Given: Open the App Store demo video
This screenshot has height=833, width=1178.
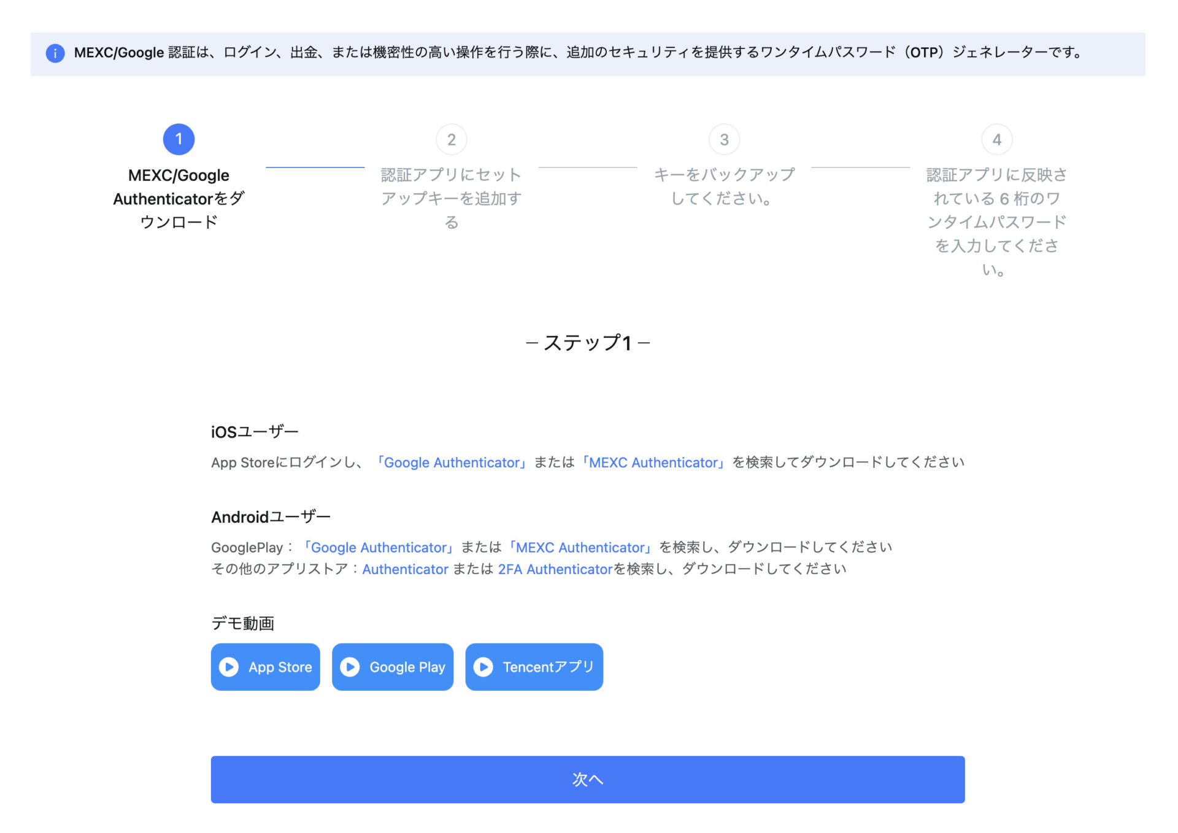Looking at the screenshot, I should pos(266,667).
